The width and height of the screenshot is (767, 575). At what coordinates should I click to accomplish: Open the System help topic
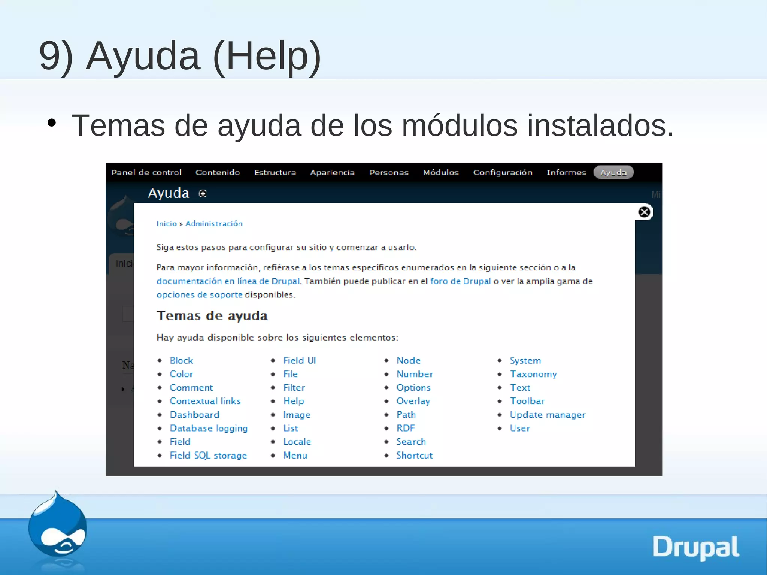pos(525,360)
